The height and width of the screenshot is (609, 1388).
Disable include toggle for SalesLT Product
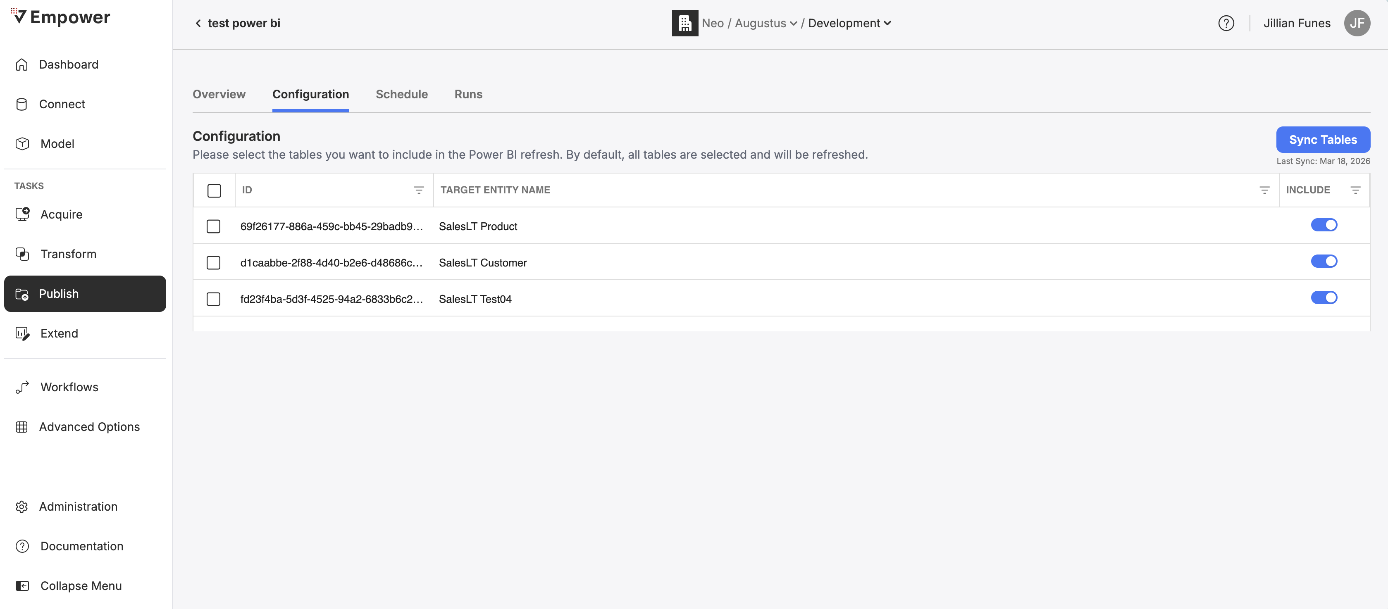1324,225
